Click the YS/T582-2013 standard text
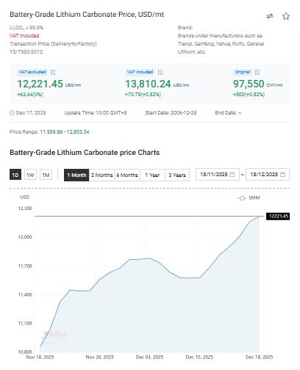The width and height of the screenshot is (300, 370). [26, 52]
